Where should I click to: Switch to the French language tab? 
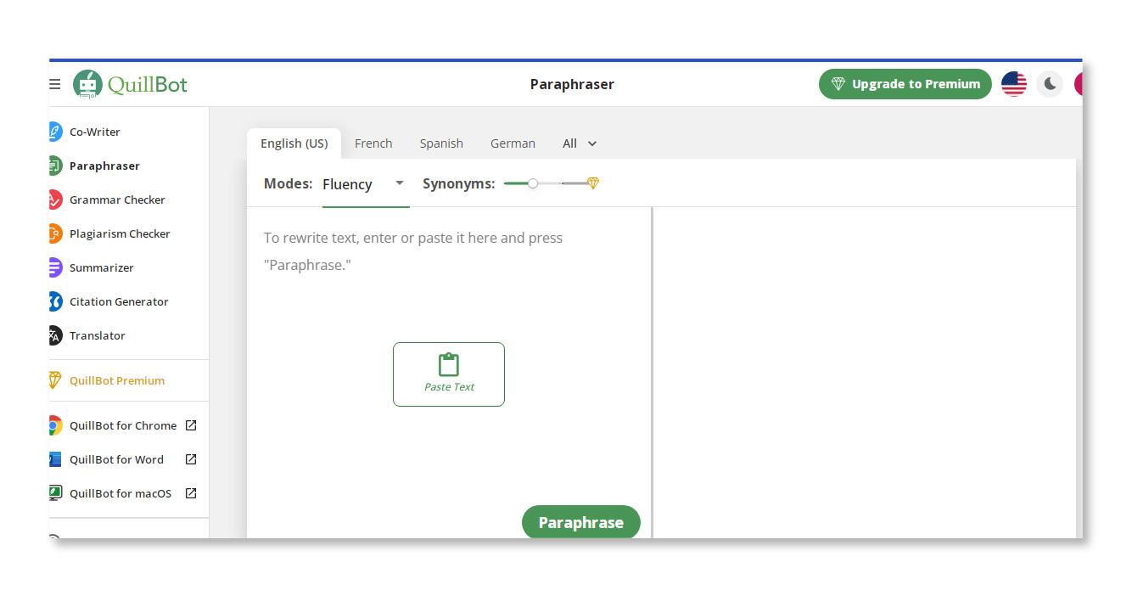(373, 143)
